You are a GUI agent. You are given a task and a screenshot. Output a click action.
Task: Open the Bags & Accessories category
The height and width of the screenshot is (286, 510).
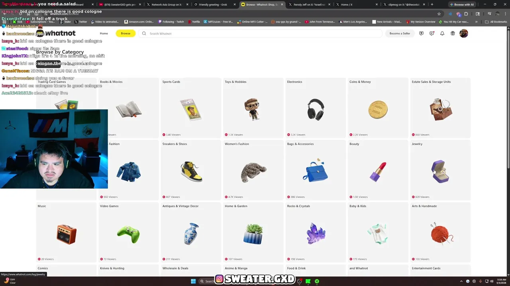click(x=316, y=170)
